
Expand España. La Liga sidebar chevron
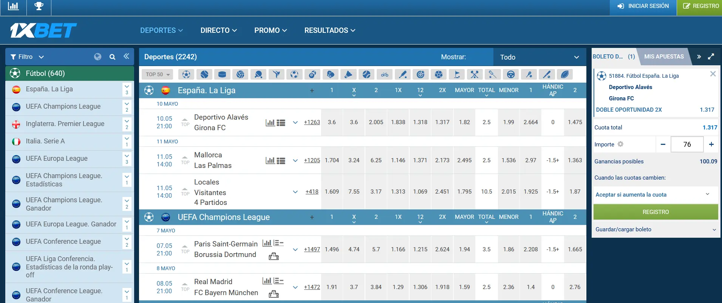[x=127, y=89]
